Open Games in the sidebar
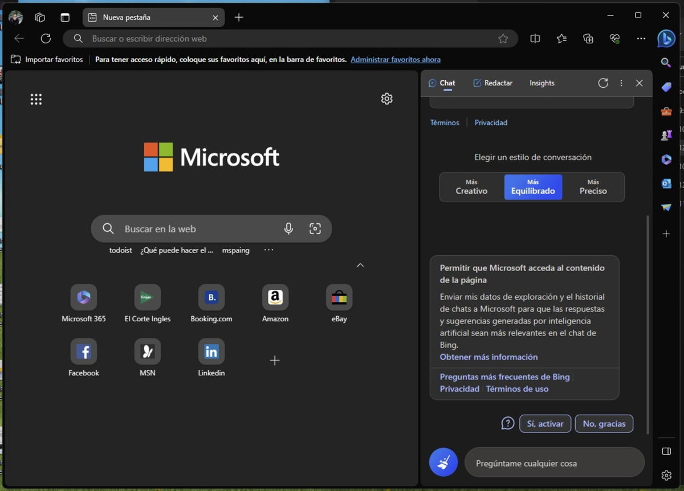This screenshot has width=684, height=491. (665, 135)
